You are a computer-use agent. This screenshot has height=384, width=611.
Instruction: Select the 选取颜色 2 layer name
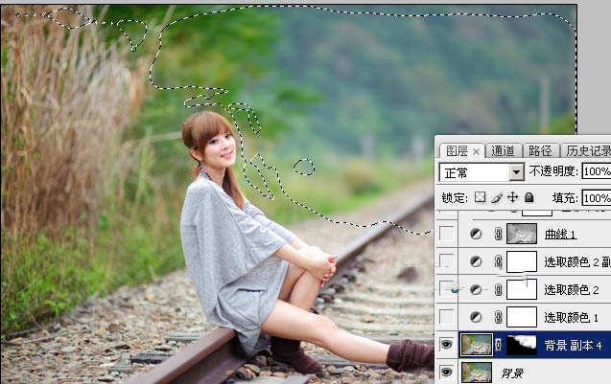tap(572, 290)
